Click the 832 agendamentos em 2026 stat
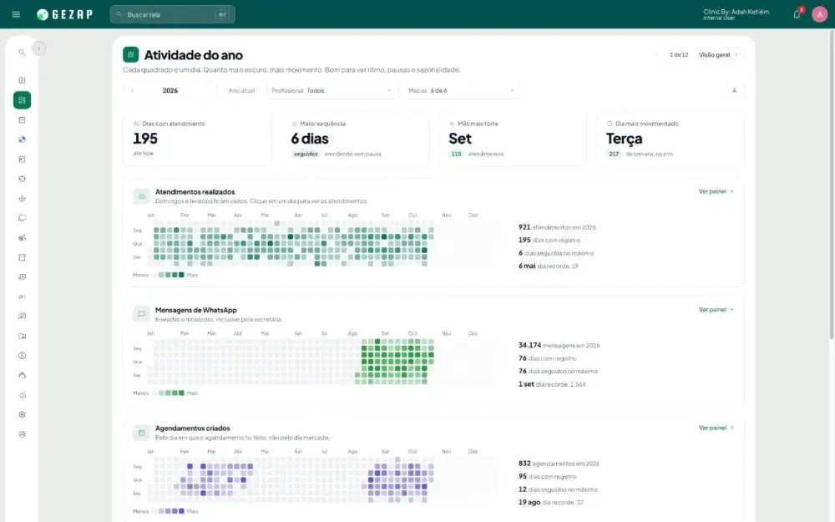Screen dimensions: 835x522 pos(559,464)
